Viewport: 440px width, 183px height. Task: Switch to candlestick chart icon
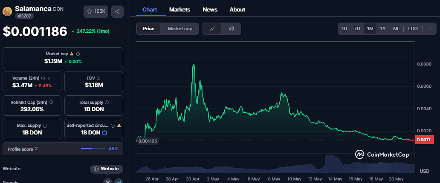pos(232,29)
